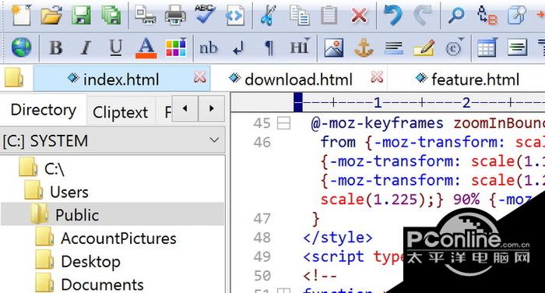The width and height of the screenshot is (545, 293).
Task: Select the Desktop folder
Action: [x=90, y=262]
